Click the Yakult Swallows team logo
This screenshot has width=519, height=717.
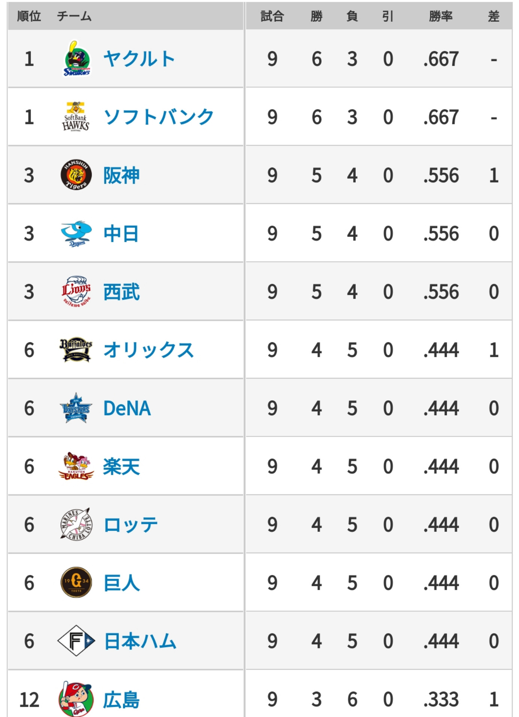tap(76, 59)
